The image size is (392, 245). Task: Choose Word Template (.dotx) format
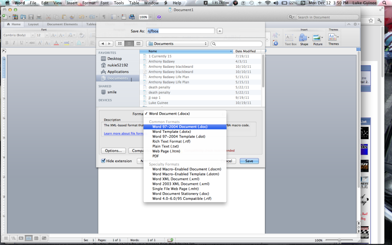tap(185, 132)
